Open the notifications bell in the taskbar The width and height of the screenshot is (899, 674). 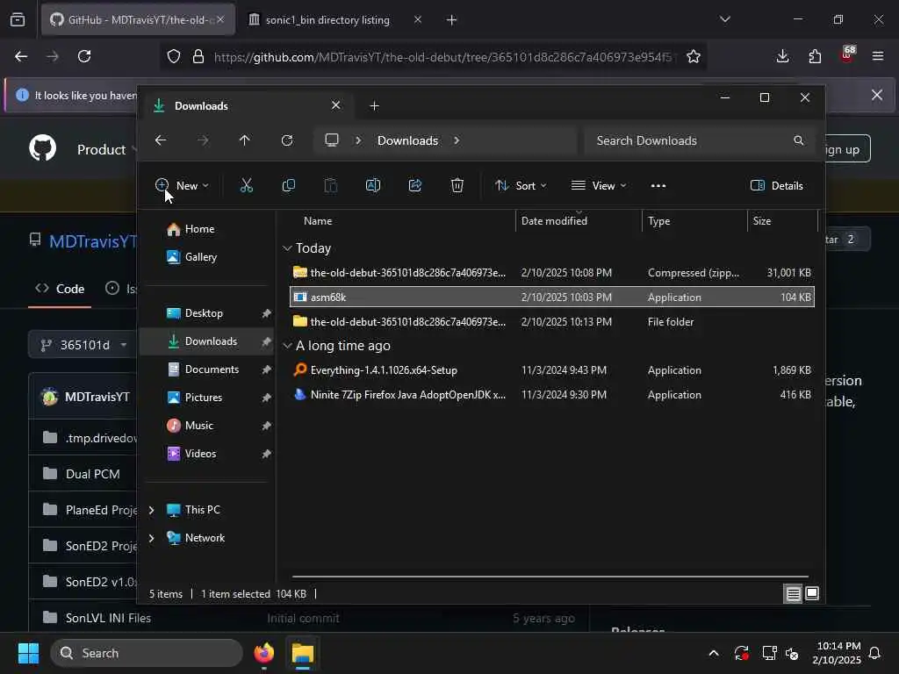point(875,653)
